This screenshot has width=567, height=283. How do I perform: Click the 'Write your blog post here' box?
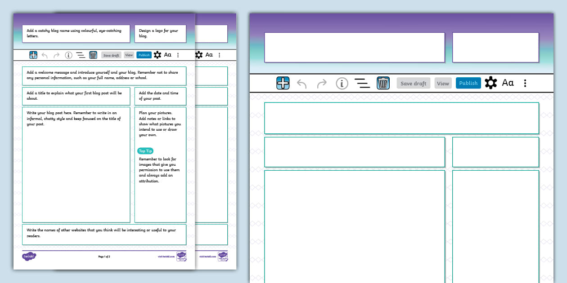pos(76,164)
